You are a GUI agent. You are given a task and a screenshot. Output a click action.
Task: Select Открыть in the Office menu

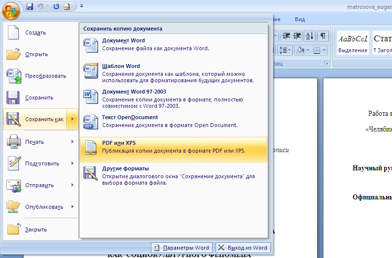41,54
